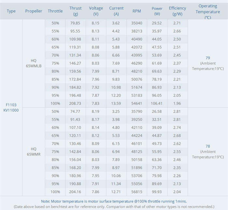Click the 78 operating temperature value
228x210 pixels.
pyautogui.click(x=208, y=146)
